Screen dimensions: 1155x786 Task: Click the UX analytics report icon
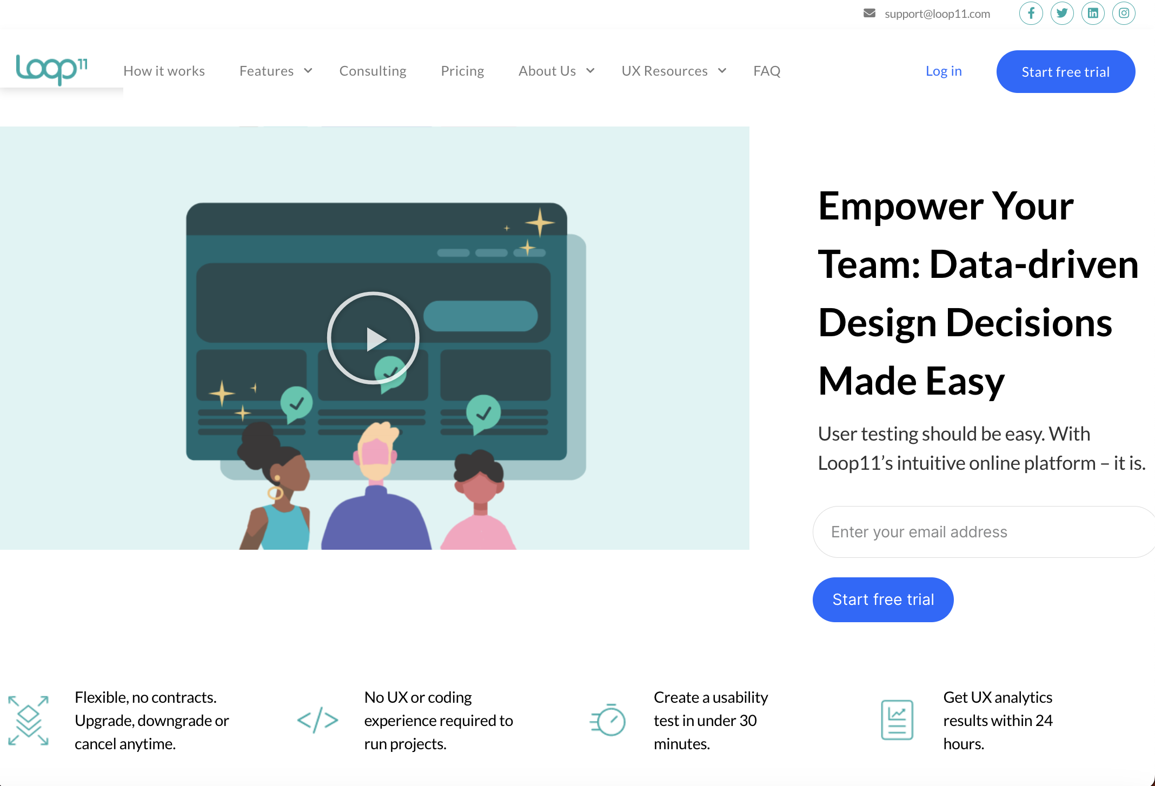click(x=897, y=720)
